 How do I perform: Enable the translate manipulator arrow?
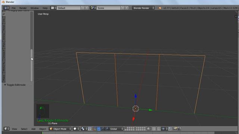click(99, 129)
